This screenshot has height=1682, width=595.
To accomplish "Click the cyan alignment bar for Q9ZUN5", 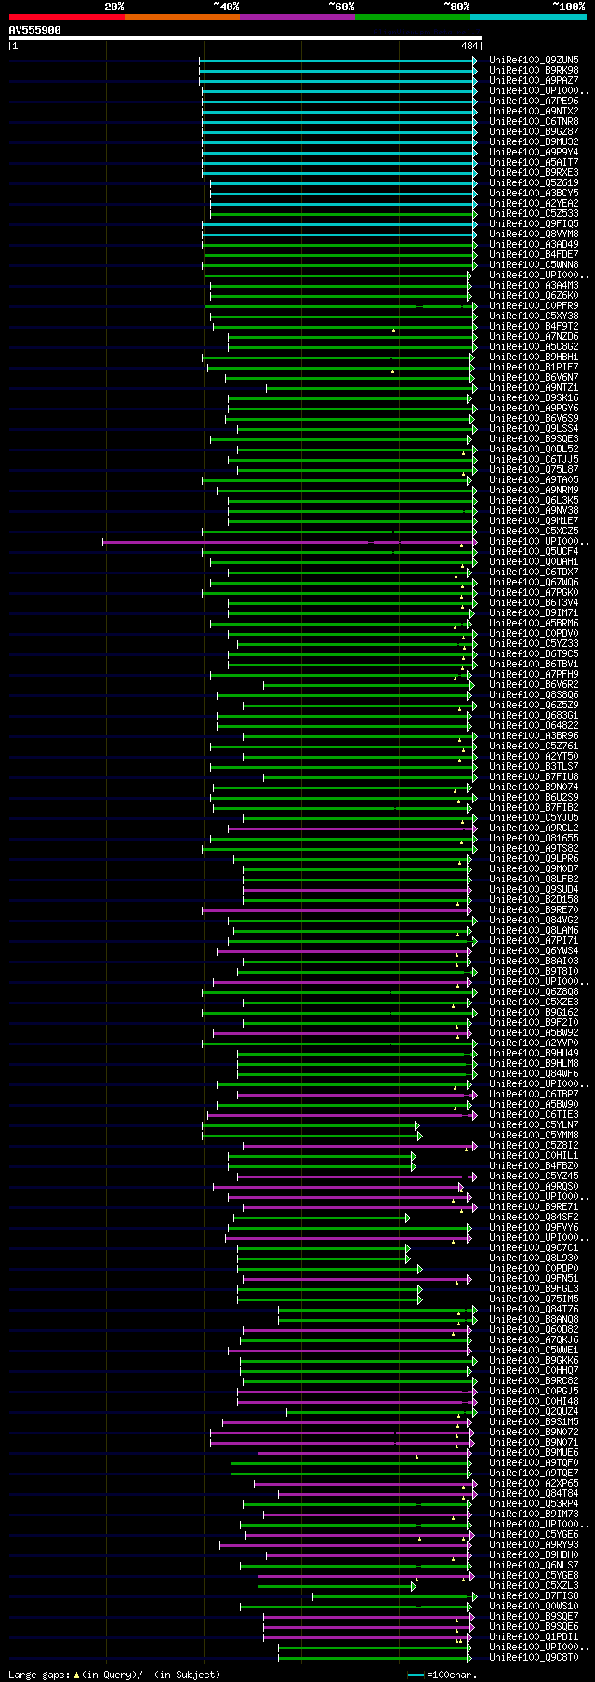I will click(337, 60).
